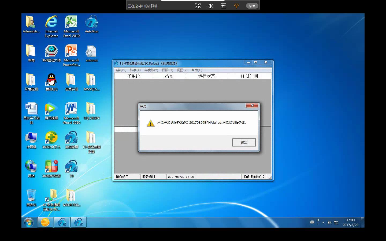Click the 确定 button in login dialog
386x241 pixels.
point(244,142)
